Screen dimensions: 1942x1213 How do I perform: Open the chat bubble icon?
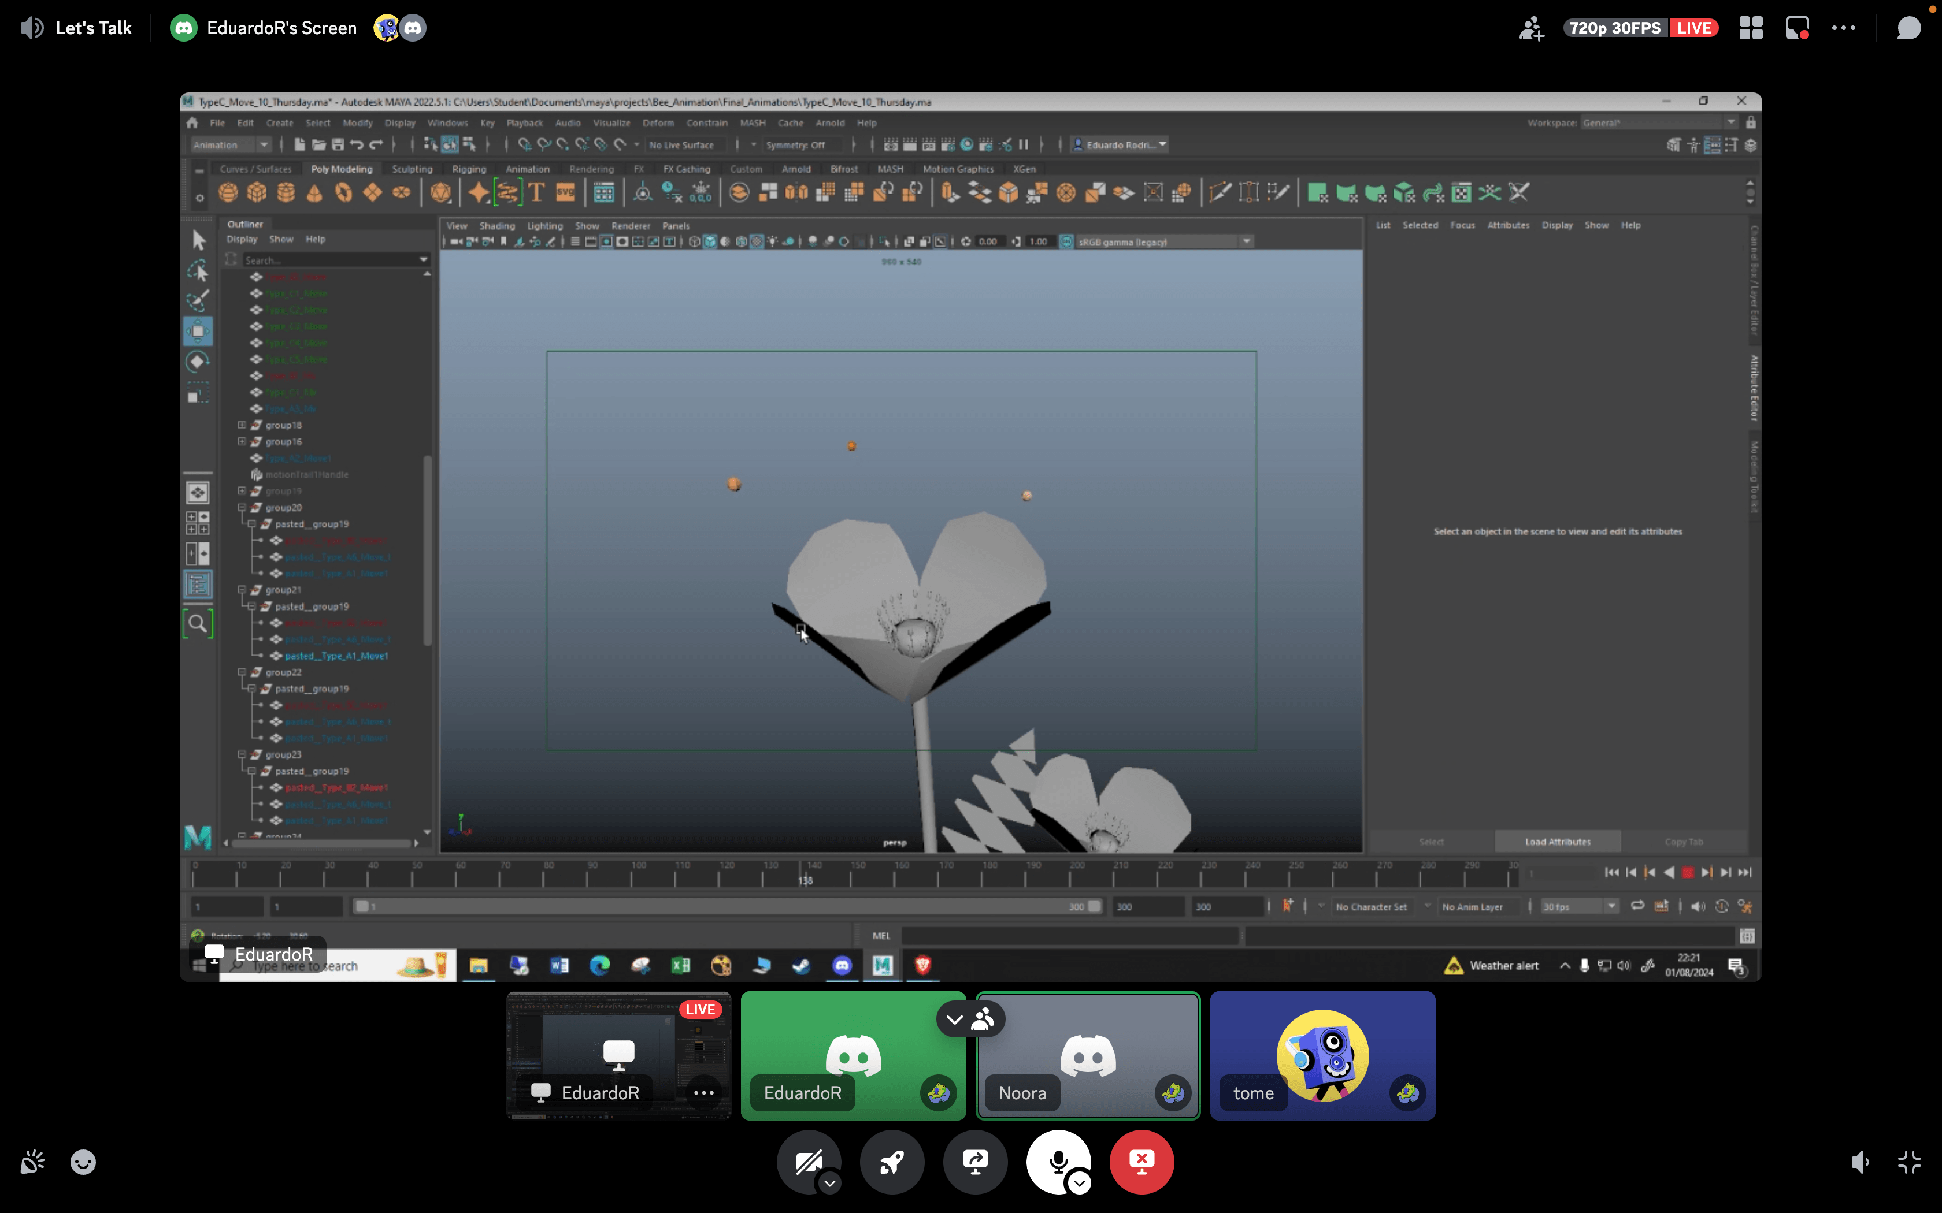click(1908, 28)
